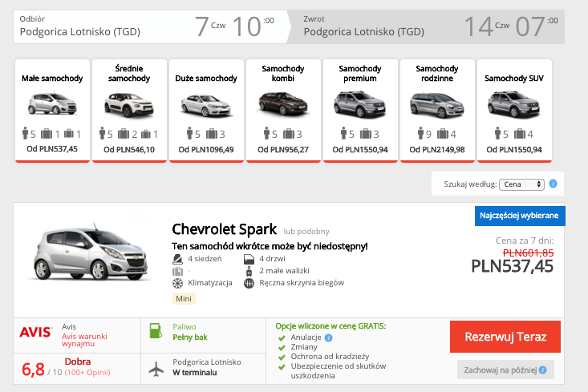588x392 pixels.
Task: Click the Najczęściej wybierane badge
Action: 520,216
